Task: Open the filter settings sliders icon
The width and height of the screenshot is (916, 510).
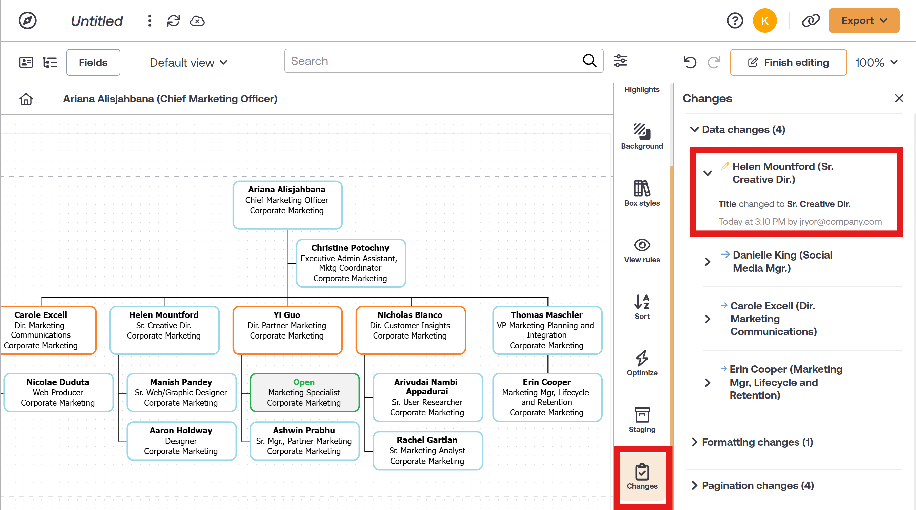Action: click(620, 61)
